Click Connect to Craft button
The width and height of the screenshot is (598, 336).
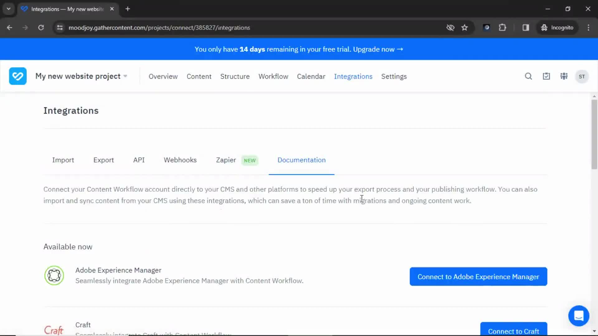pos(514,329)
